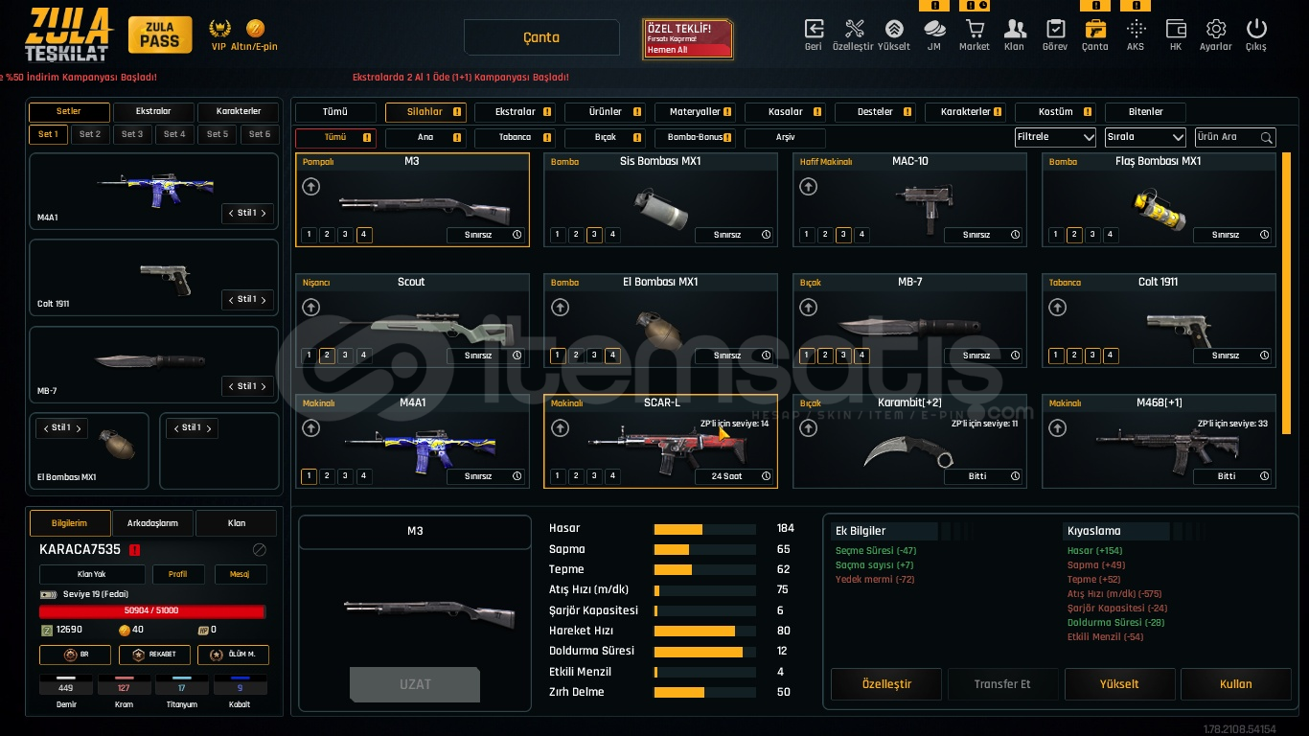Open the Altın/E-pin coin icon
Image resolution: width=1309 pixels, height=736 pixels.
coord(255,28)
